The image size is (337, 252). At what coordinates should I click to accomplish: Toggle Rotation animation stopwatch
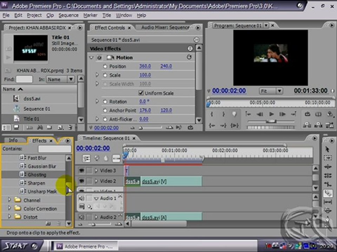click(x=105, y=102)
